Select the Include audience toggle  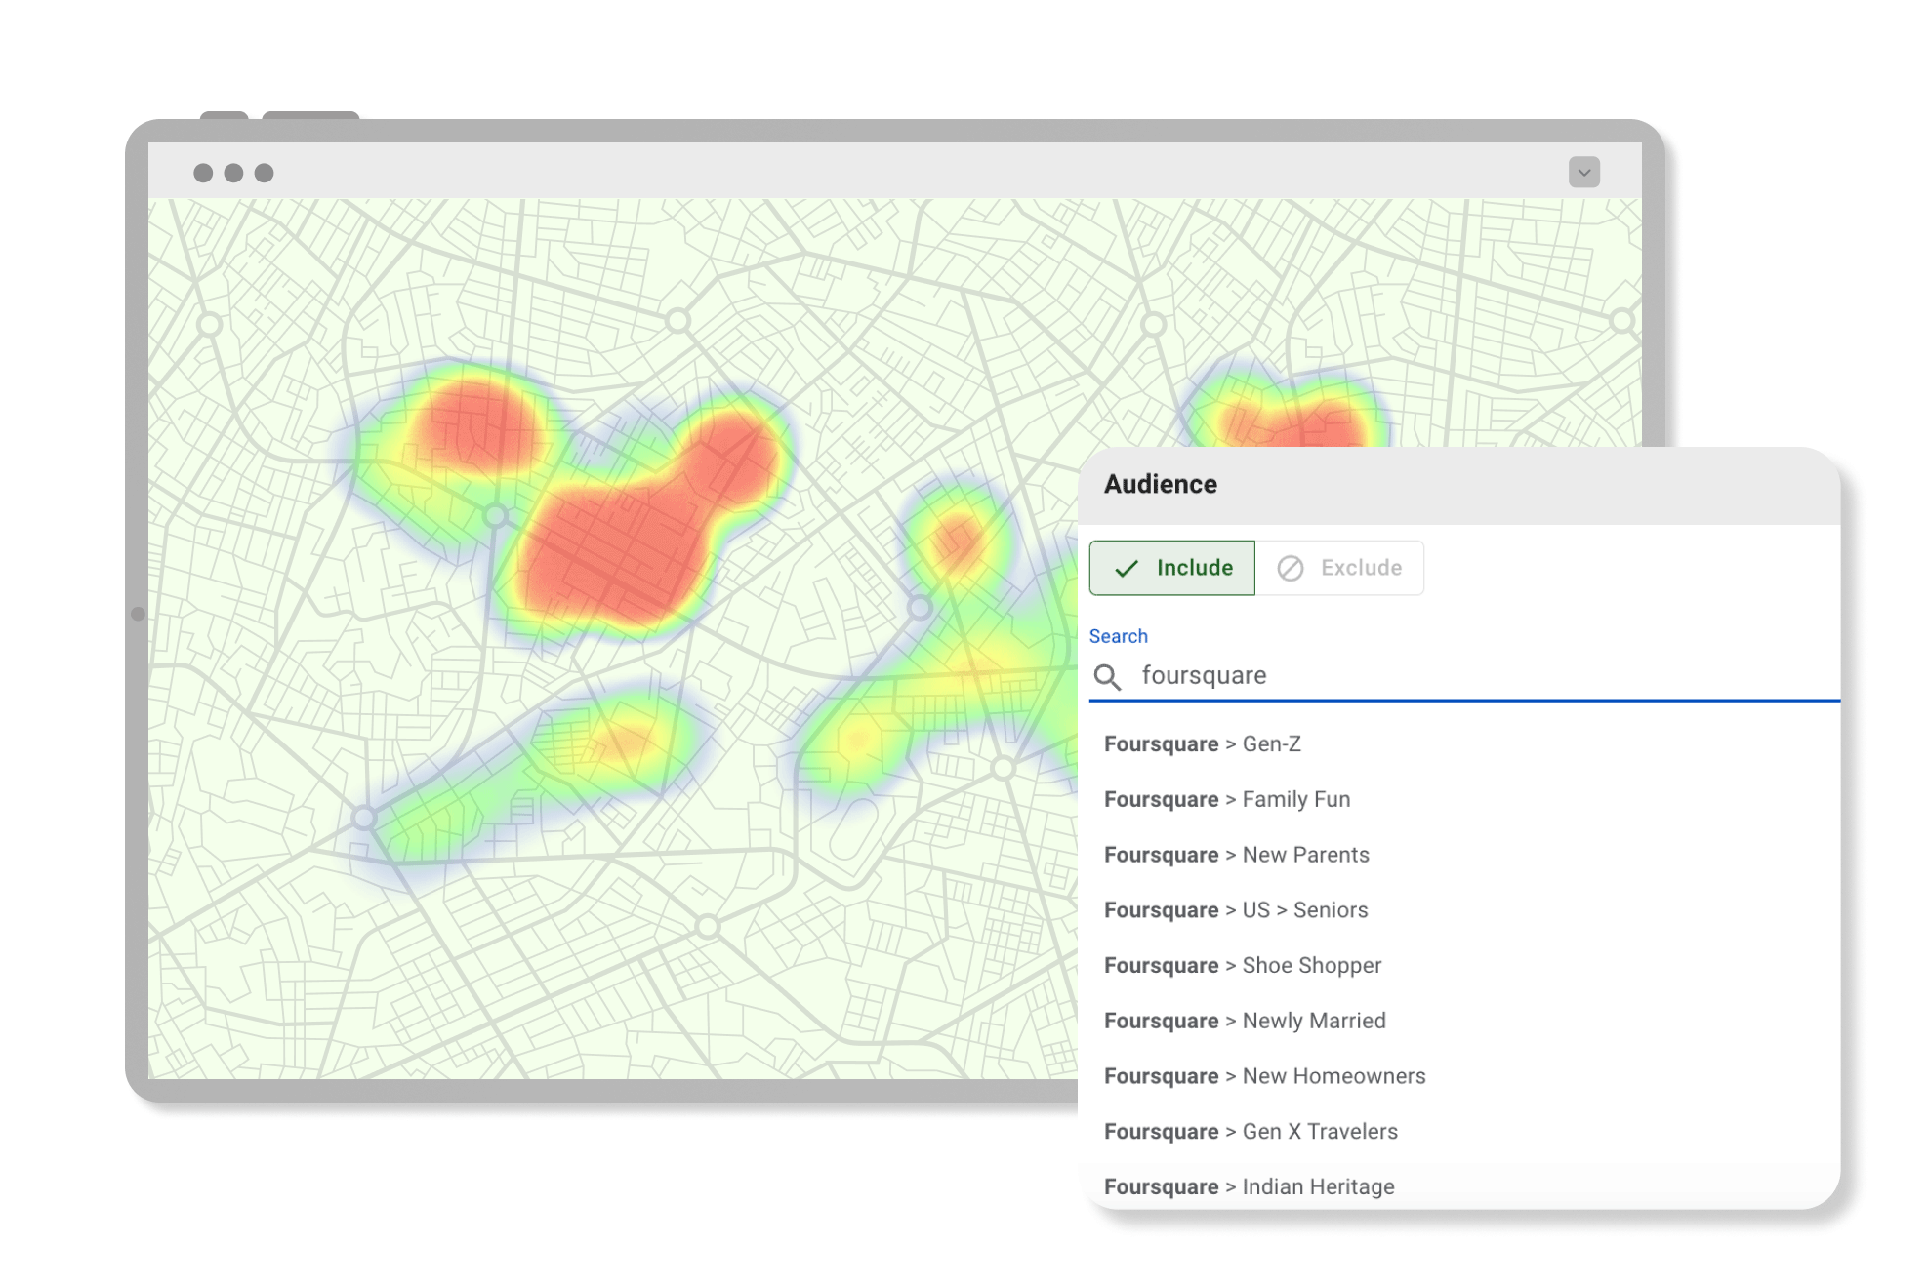(x=1171, y=568)
